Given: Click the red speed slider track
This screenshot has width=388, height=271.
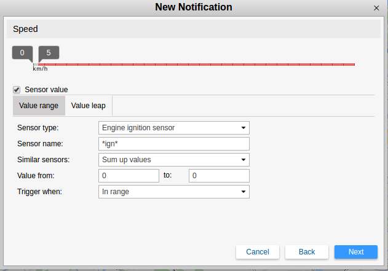Looking at the screenshot, I should (x=197, y=64).
